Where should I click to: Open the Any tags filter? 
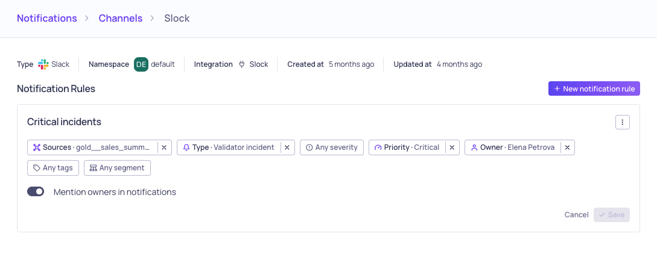pos(53,168)
